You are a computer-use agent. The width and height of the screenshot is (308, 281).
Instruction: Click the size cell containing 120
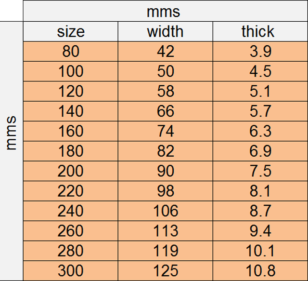(x=71, y=92)
